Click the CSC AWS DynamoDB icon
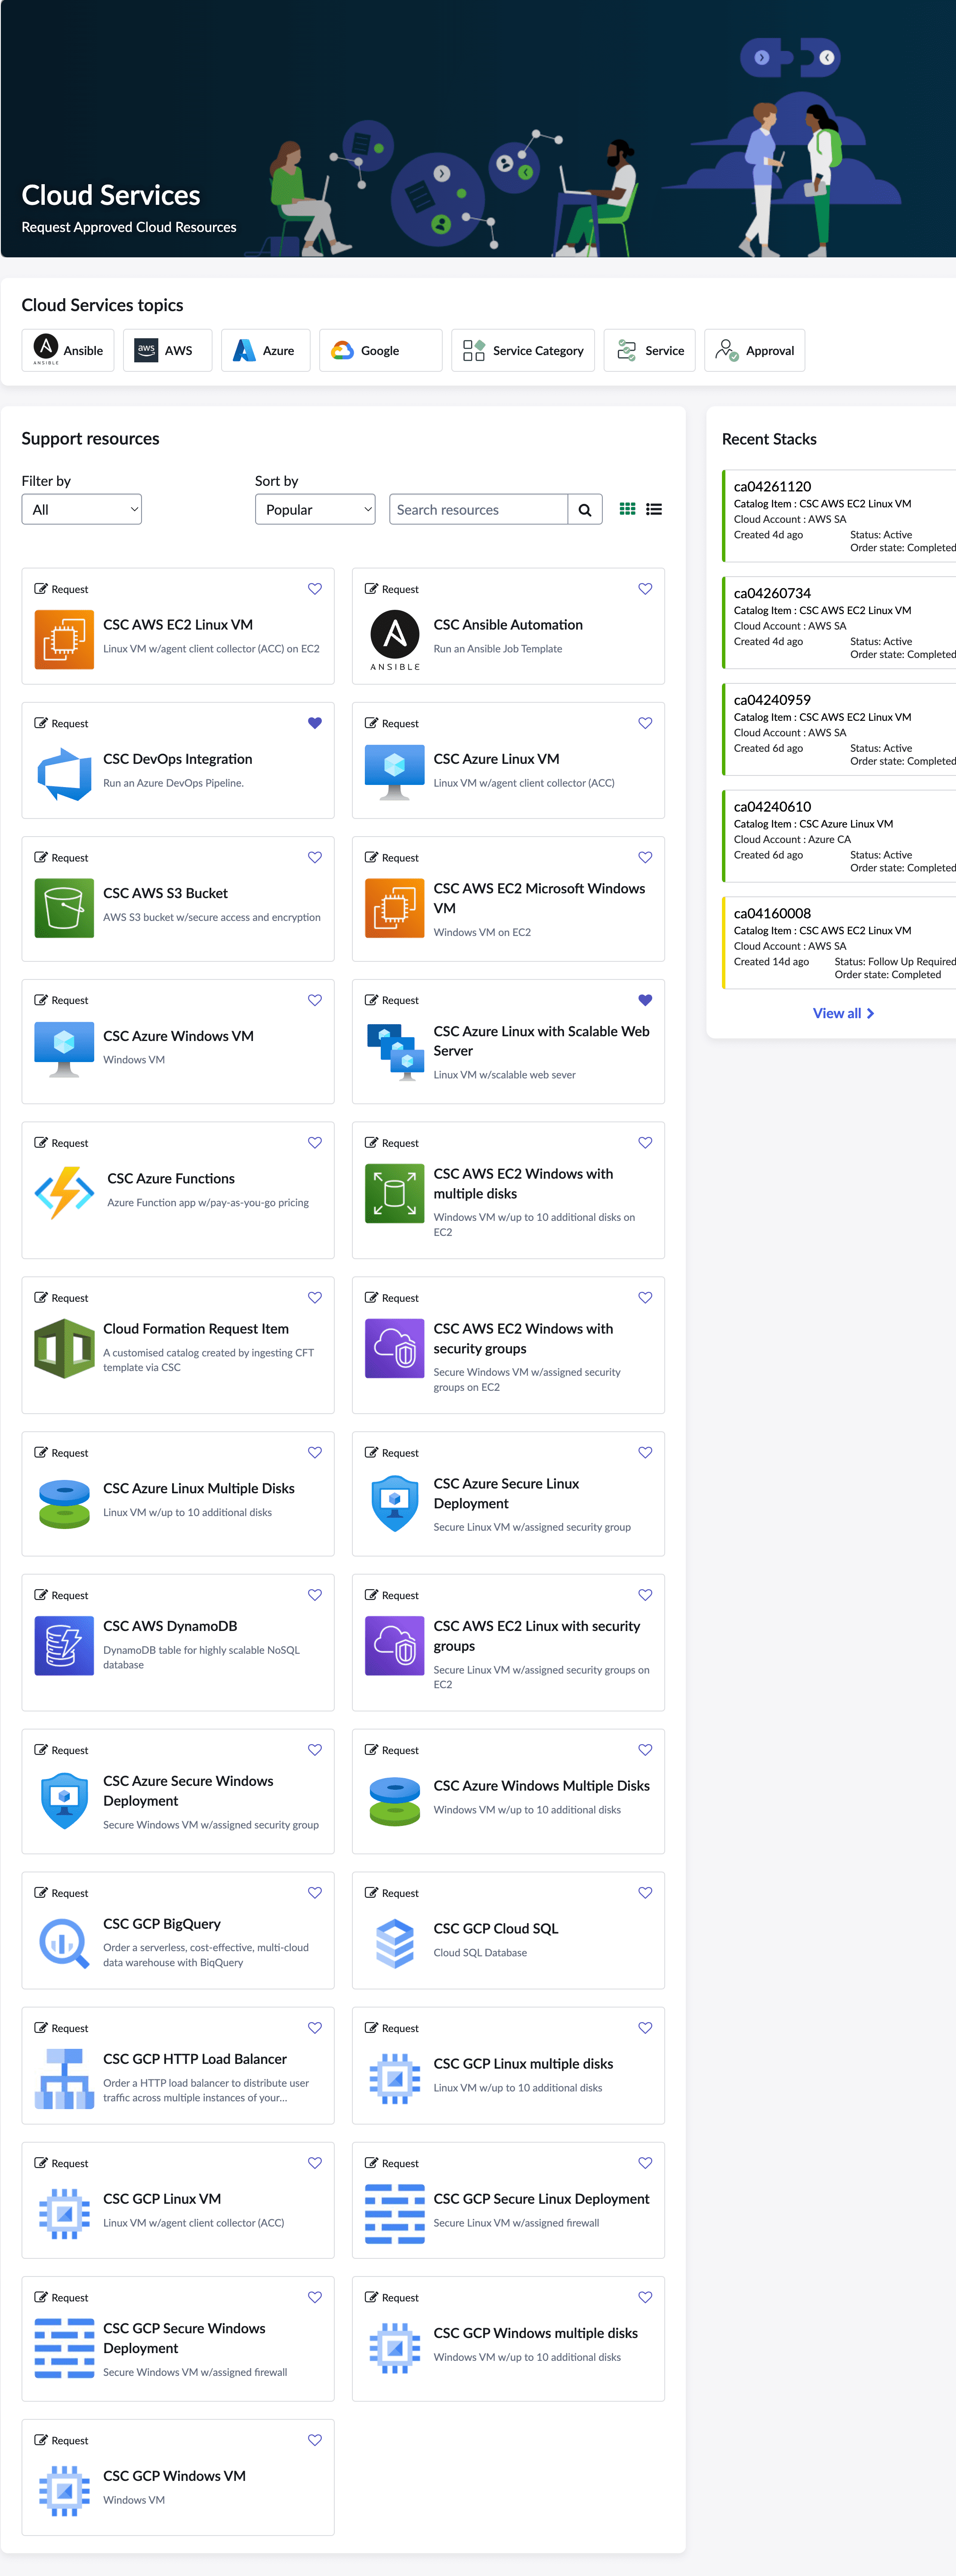This screenshot has height=2576, width=956. tap(64, 1645)
